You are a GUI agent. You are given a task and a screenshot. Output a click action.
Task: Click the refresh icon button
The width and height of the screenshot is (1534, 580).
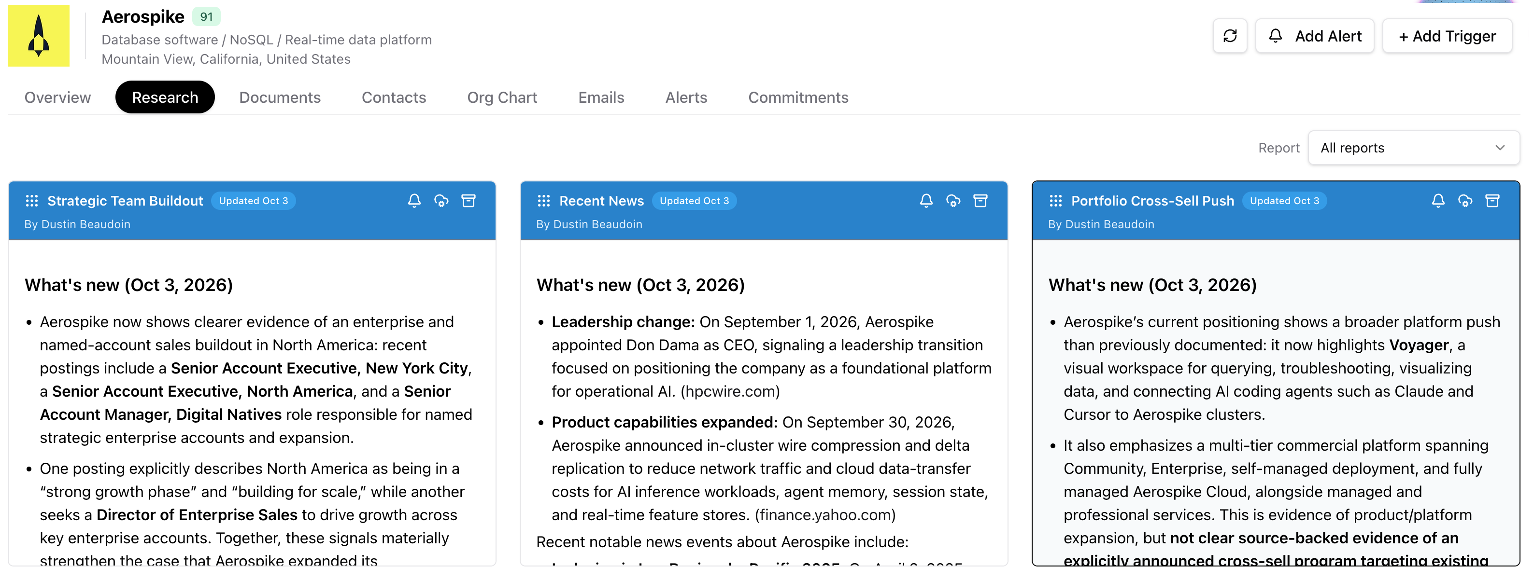click(x=1230, y=36)
